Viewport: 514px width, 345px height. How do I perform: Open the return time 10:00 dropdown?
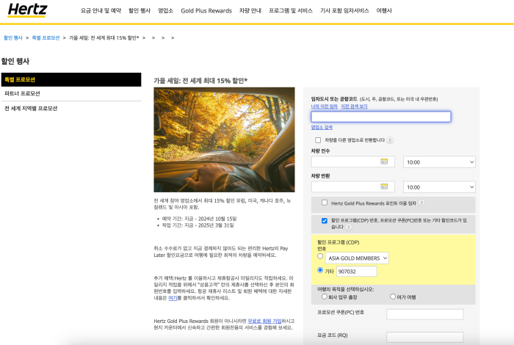coord(439,186)
